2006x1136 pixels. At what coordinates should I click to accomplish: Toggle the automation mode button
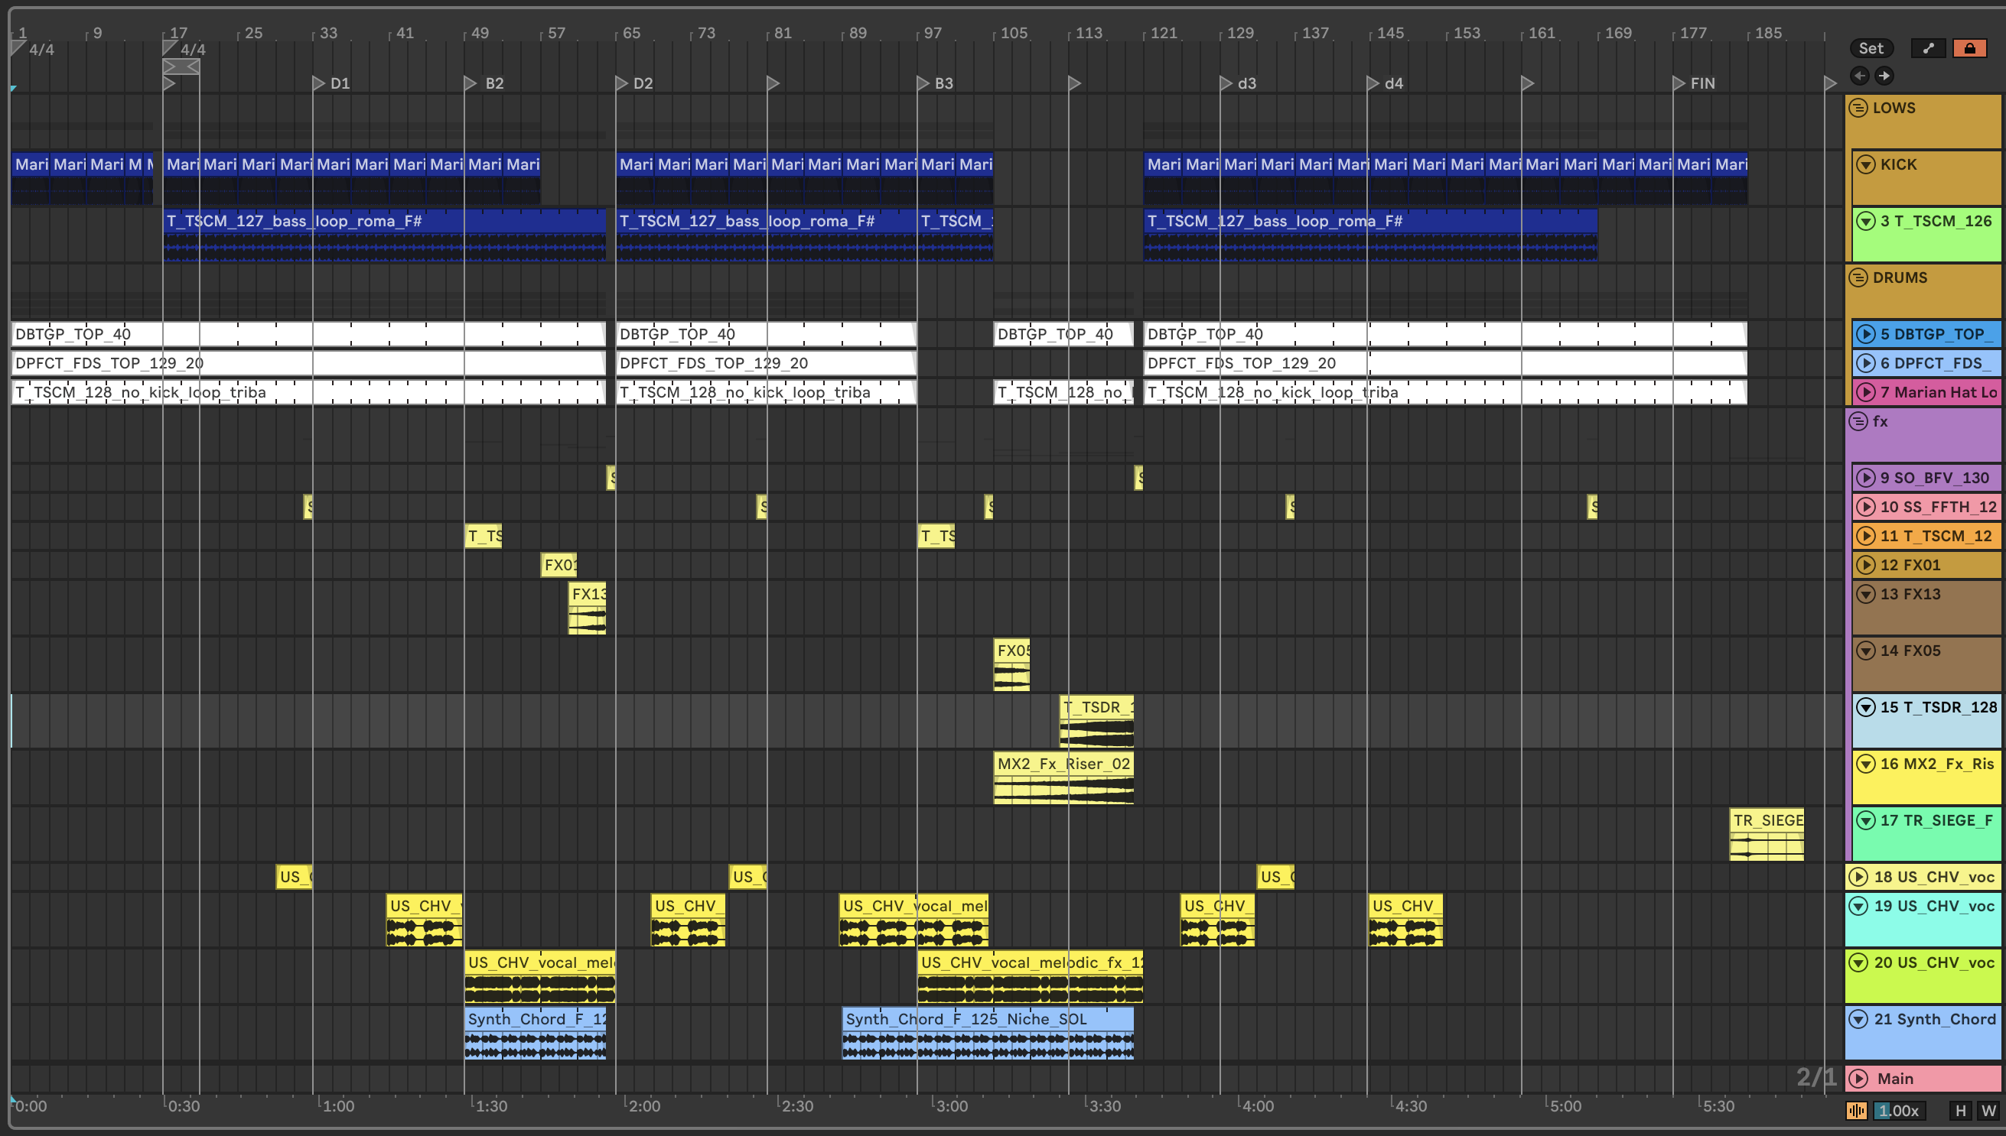pos(1928,48)
